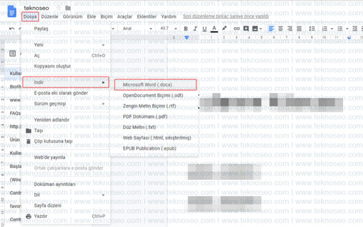The image size is (363, 227).
Task: Open the Eklentiler menu
Action: tap(147, 16)
